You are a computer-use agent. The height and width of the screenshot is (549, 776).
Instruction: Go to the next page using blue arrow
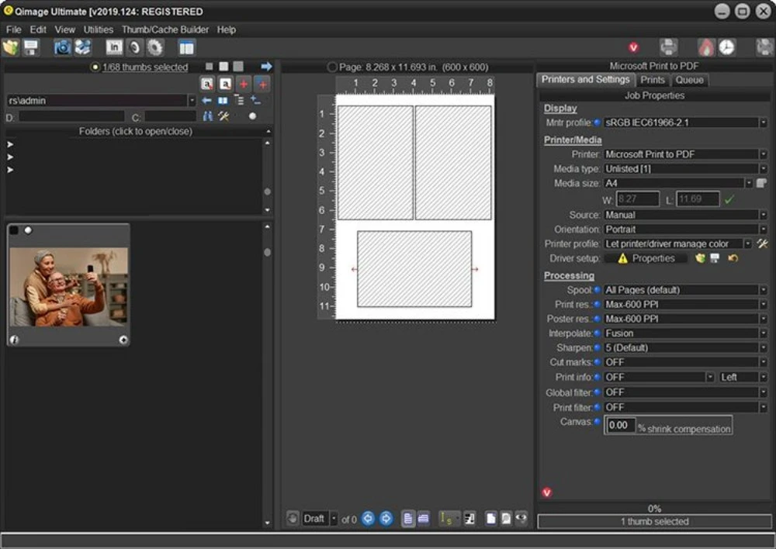(386, 518)
